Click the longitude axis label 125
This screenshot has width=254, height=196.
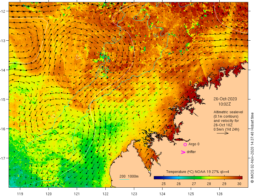tap(191, 194)
